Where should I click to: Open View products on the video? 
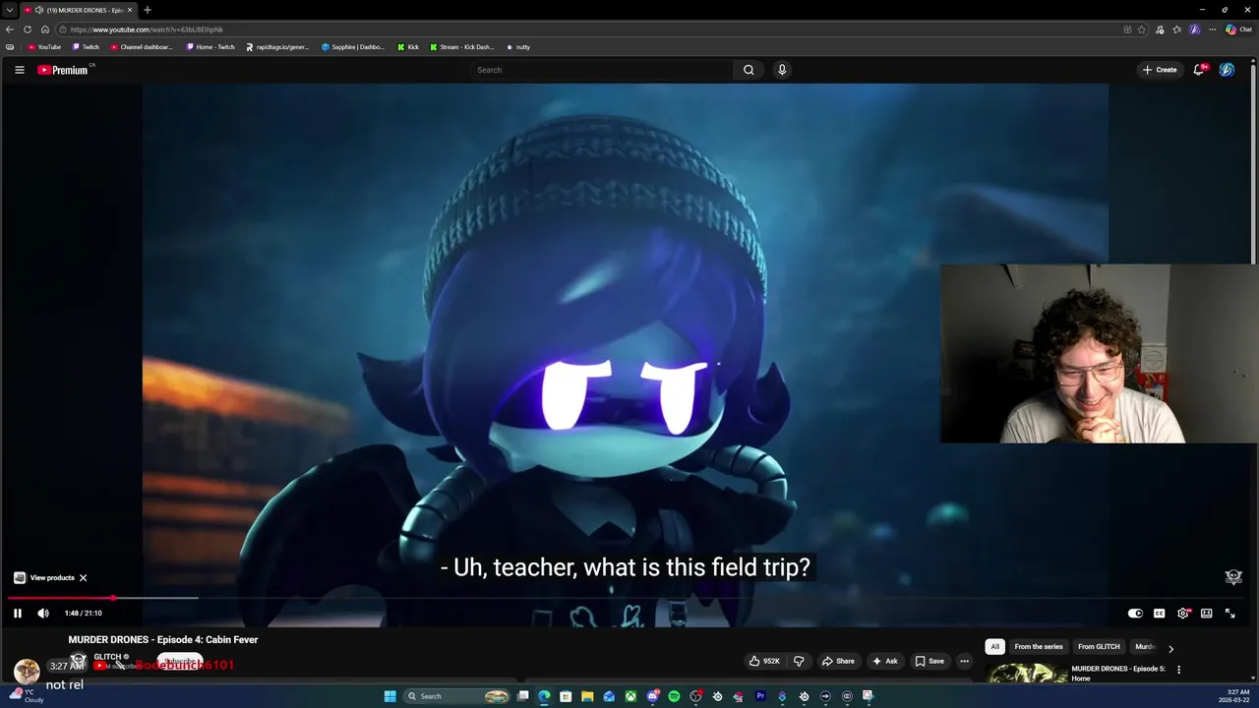tap(44, 577)
